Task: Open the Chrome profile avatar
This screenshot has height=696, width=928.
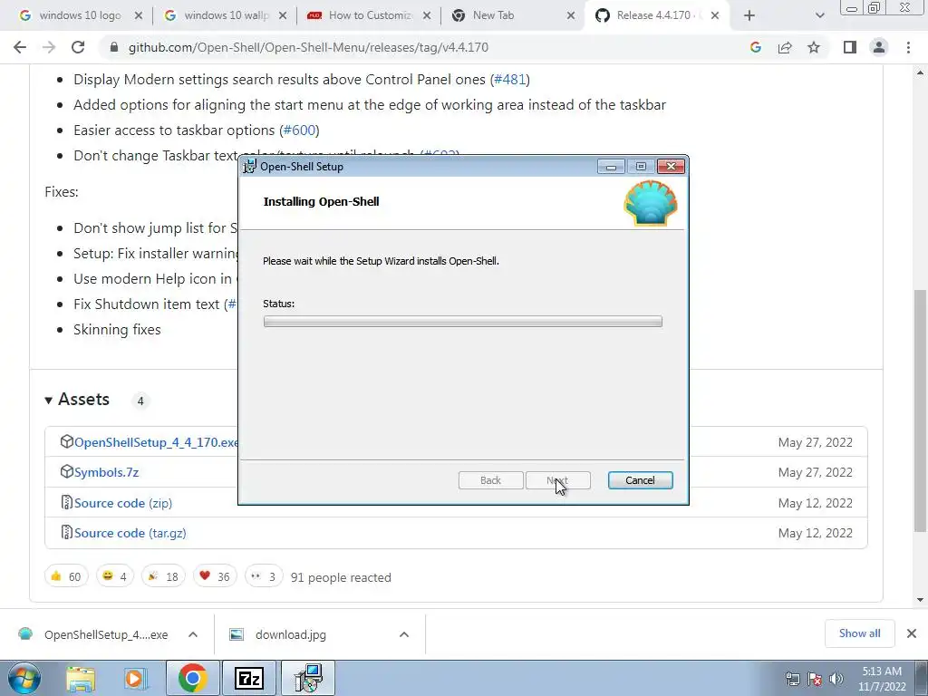Action: tap(879, 47)
